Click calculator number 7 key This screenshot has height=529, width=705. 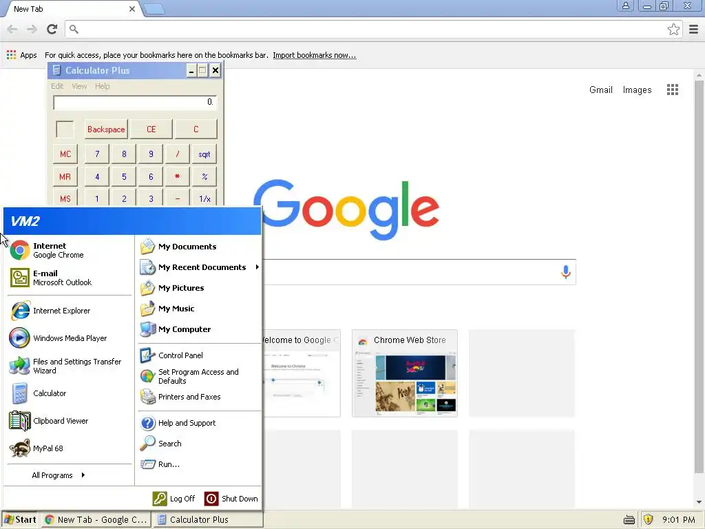97,154
